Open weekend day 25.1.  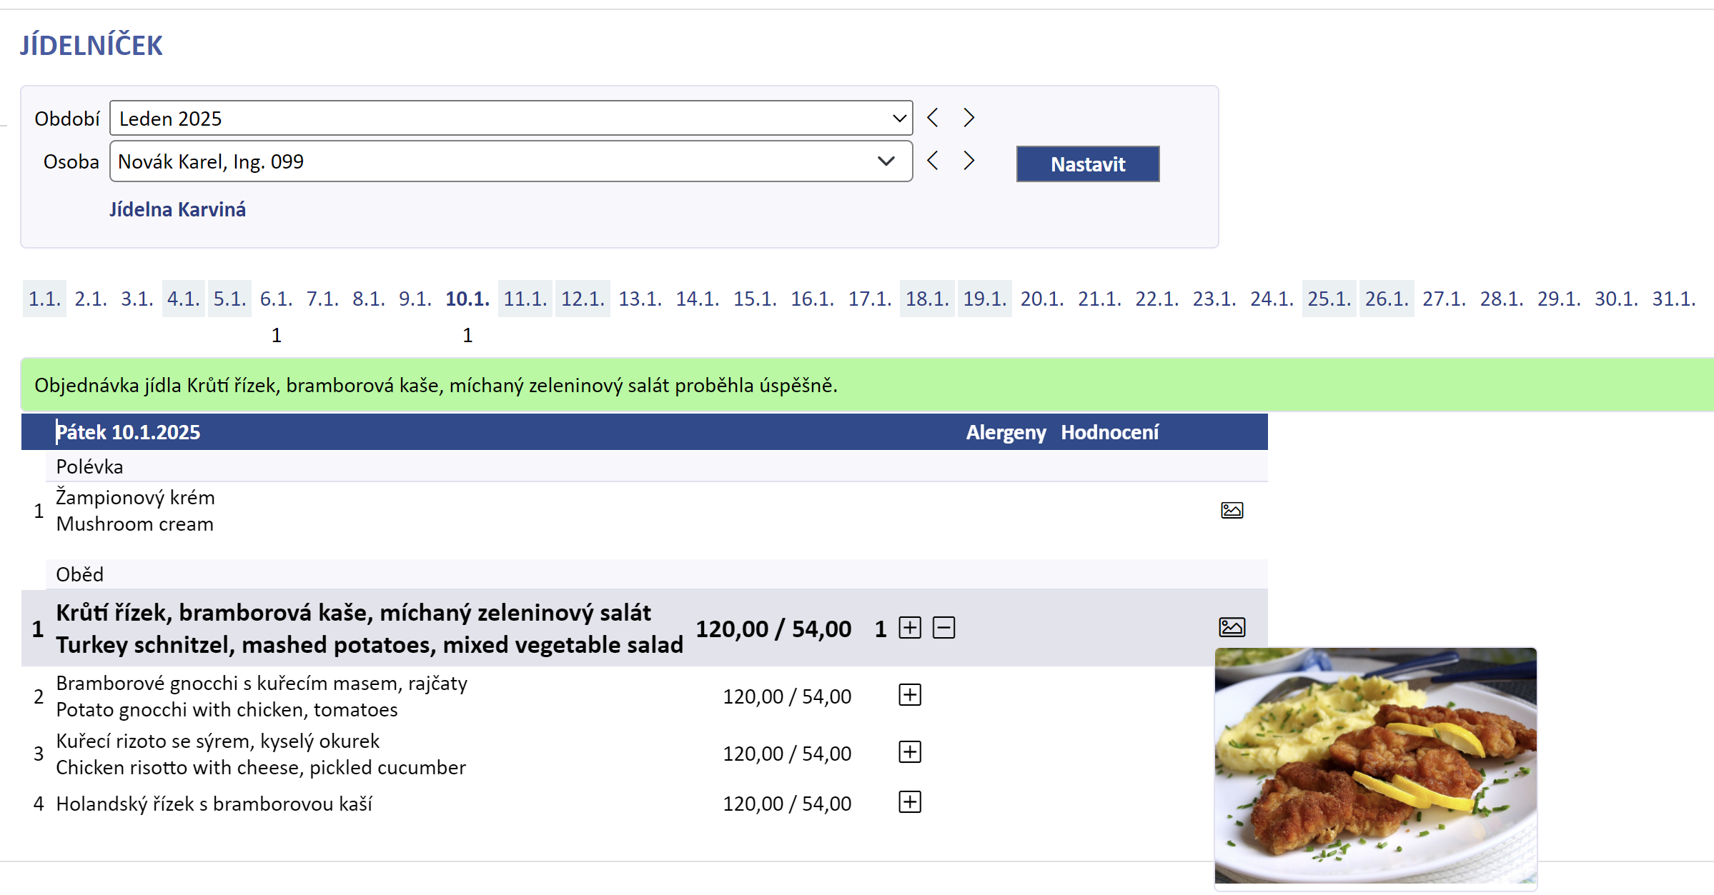pos(1329,299)
